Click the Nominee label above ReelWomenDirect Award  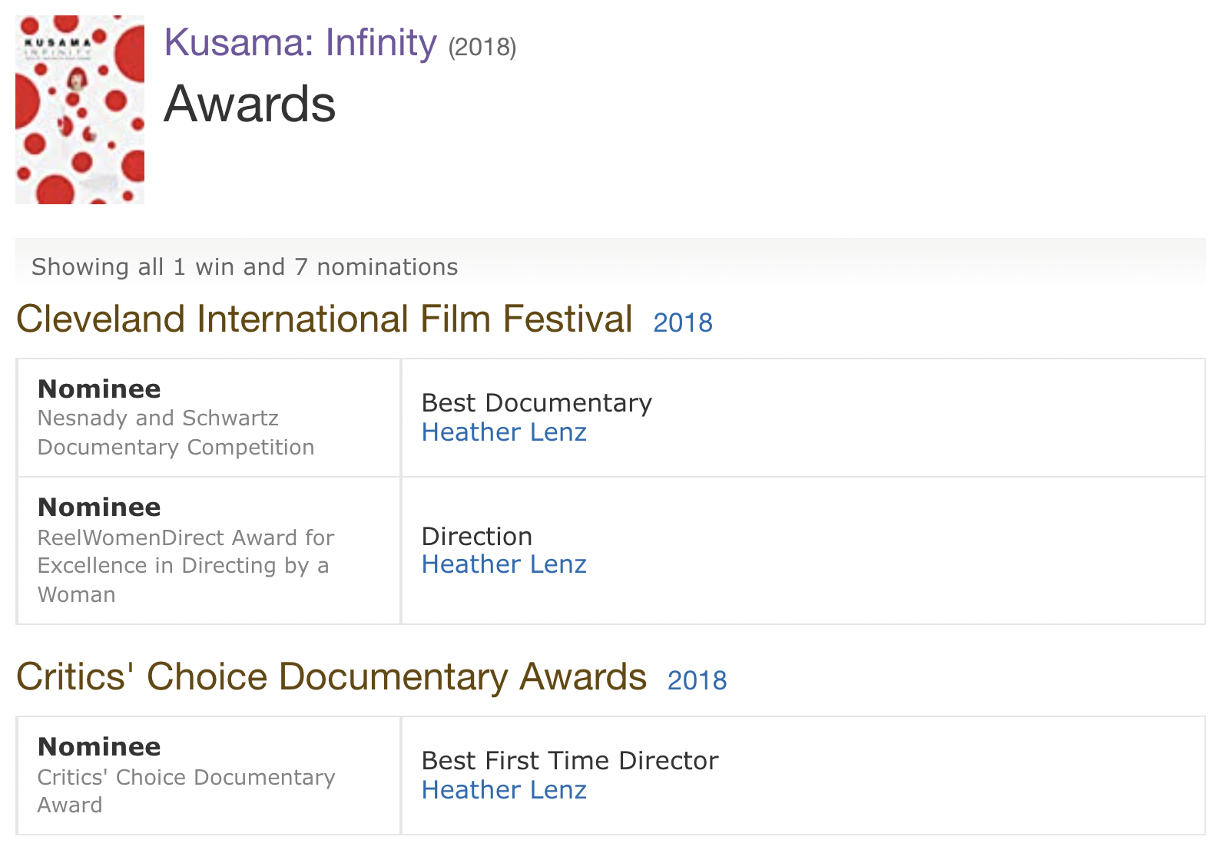[x=99, y=508]
